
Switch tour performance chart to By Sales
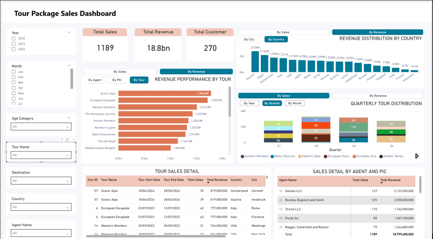pyautogui.click(x=120, y=72)
